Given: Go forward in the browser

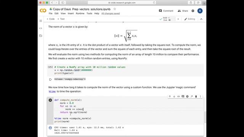Looking at the screenshot, I should pyautogui.click(x=56, y=3).
